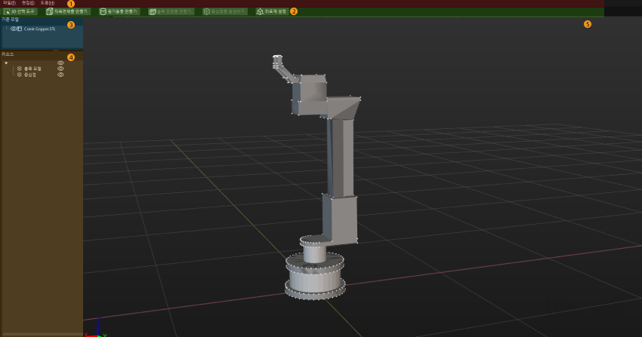This screenshot has width=642, height=337.
Task: Toggle the top-level resource group eye icon
Action: coord(61,63)
